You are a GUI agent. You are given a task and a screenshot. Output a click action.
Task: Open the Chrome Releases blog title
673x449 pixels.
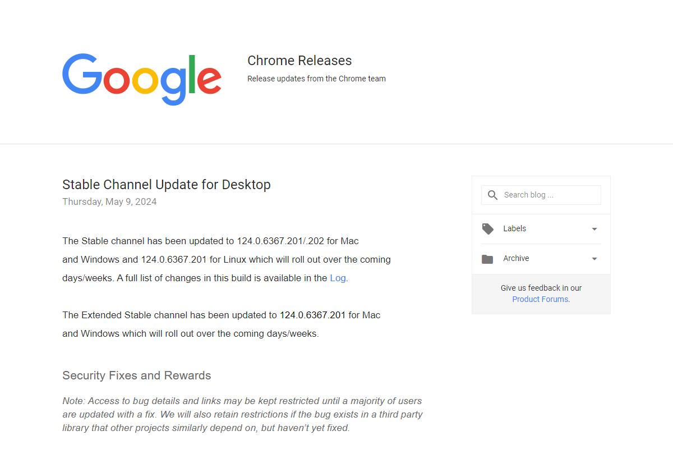(299, 61)
